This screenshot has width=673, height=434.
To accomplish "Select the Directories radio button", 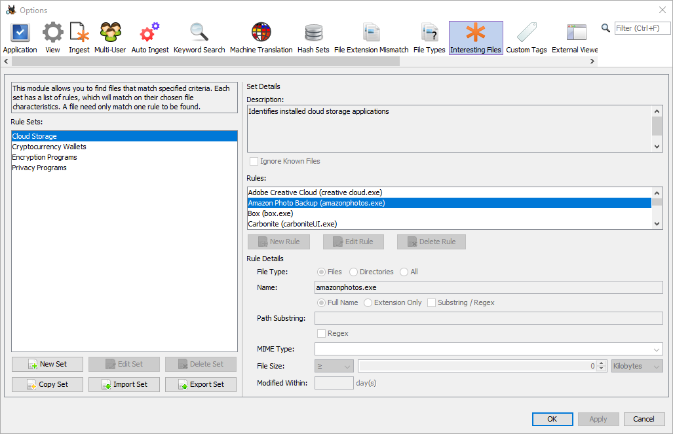I will pos(354,272).
